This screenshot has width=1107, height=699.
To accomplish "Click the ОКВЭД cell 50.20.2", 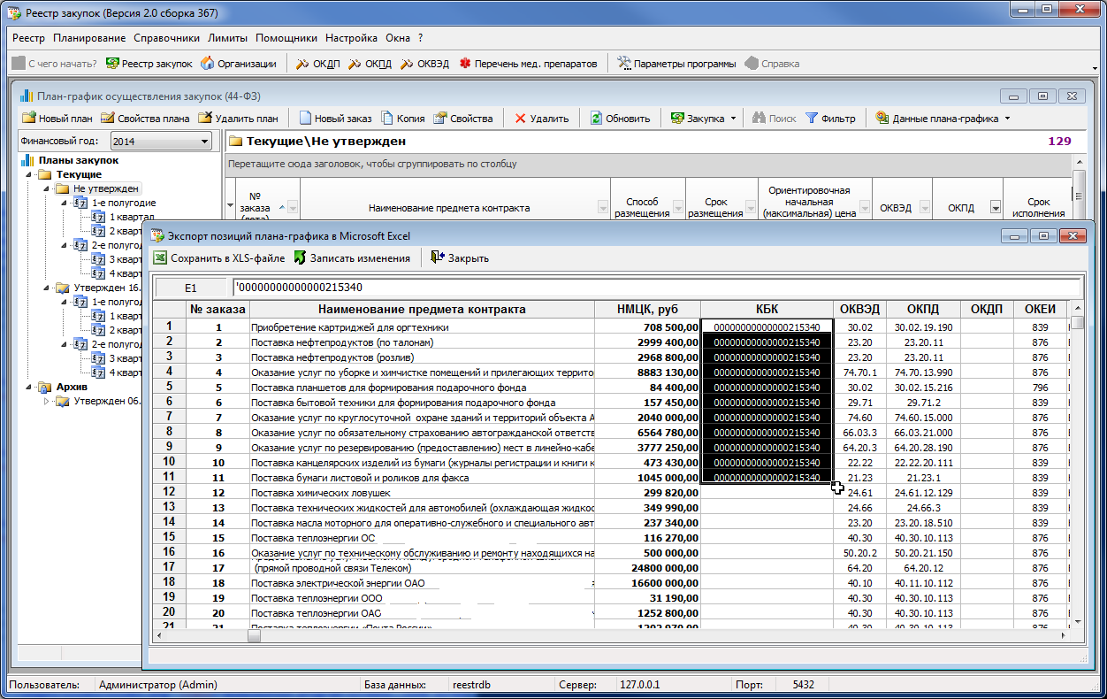I will [859, 553].
